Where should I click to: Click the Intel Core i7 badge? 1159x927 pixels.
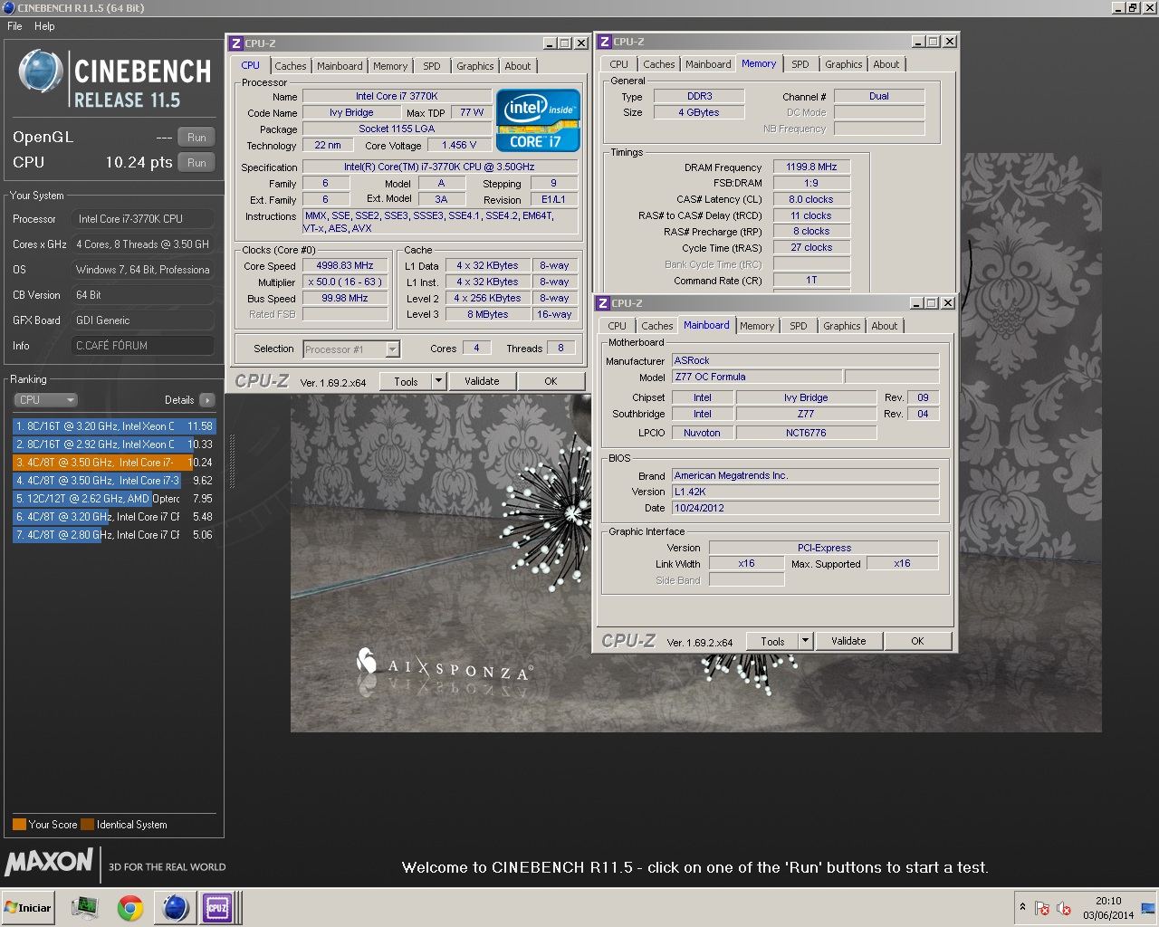(538, 119)
